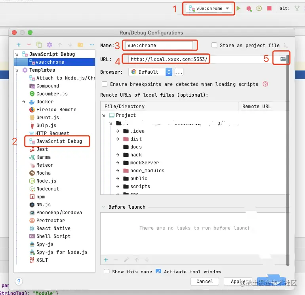Image resolution: width=305 pixels, height=295 pixels.
Task: Enable Store as project file checkbox
Action: click(214, 45)
